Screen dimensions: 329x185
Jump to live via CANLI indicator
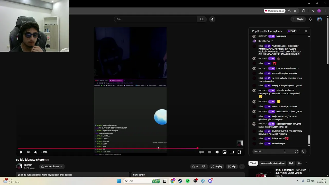pos(44,152)
